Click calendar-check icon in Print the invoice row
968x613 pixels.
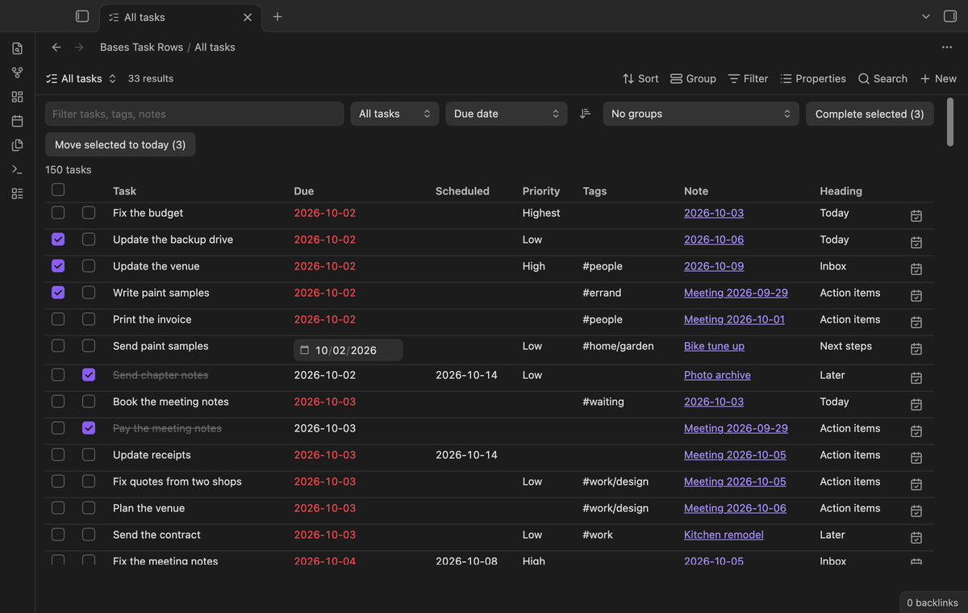pyautogui.click(x=916, y=322)
